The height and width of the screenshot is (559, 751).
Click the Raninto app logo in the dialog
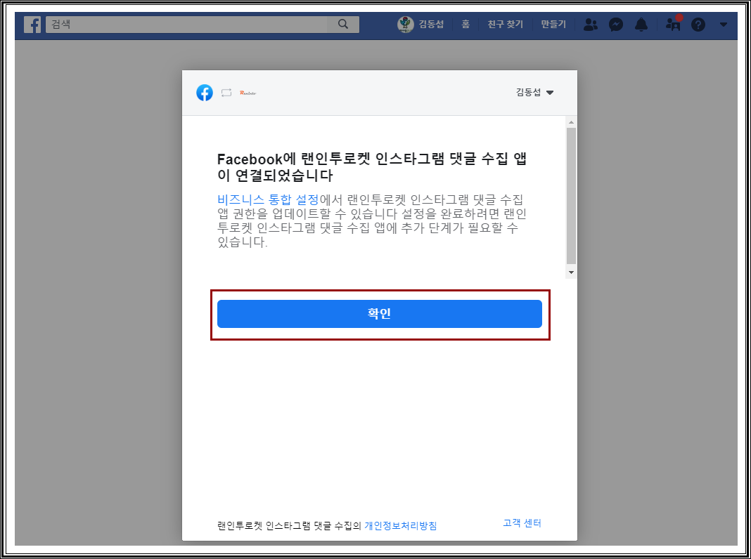(x=248, y=93)
